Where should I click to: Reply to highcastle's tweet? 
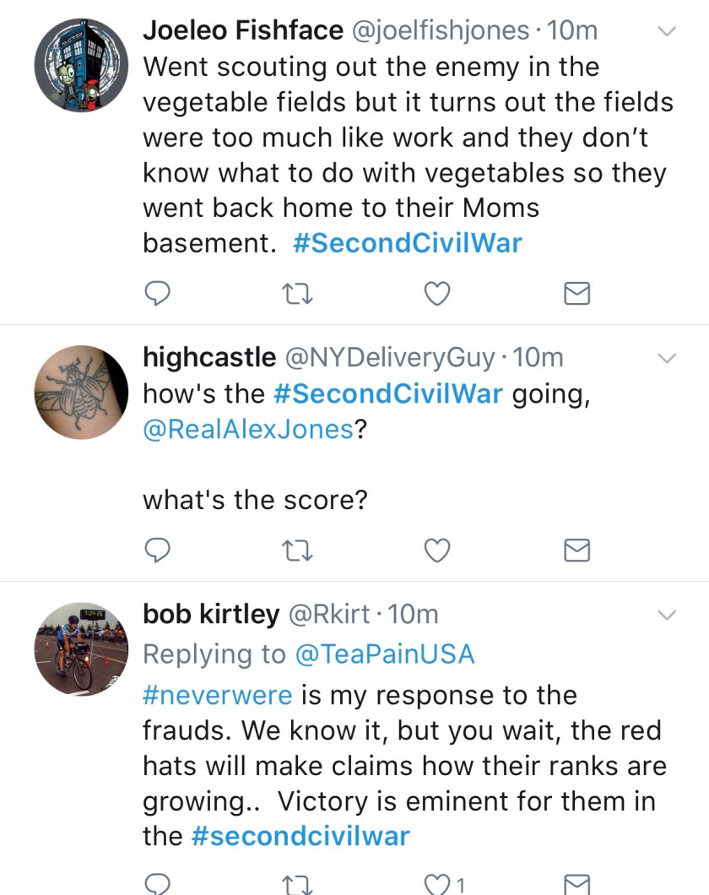pyautogui.click(x=158, y=551)
